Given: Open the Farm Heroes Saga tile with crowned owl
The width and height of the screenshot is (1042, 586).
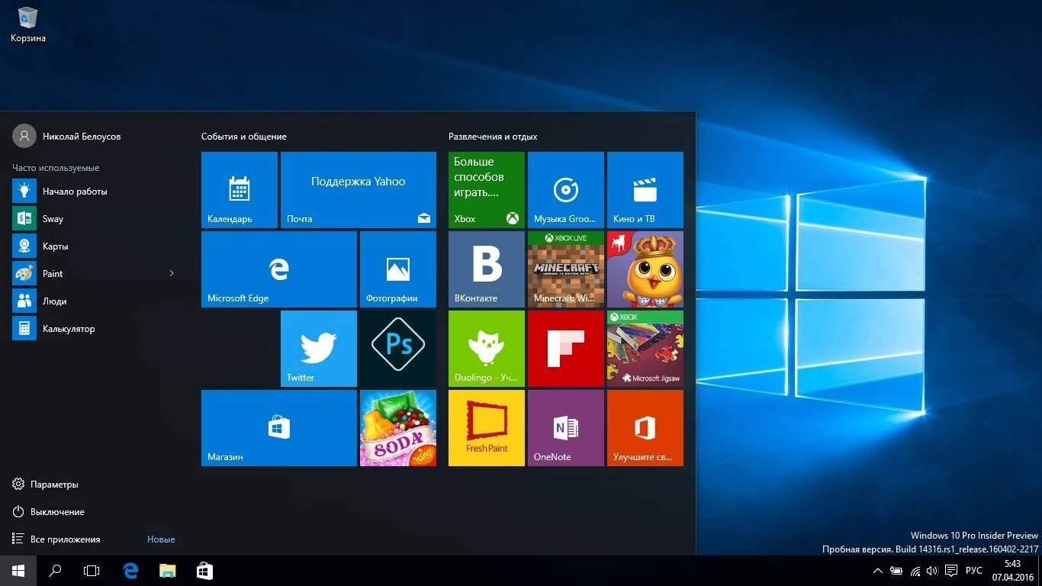Looking at the screenshot, I should [x=645, y=269].
